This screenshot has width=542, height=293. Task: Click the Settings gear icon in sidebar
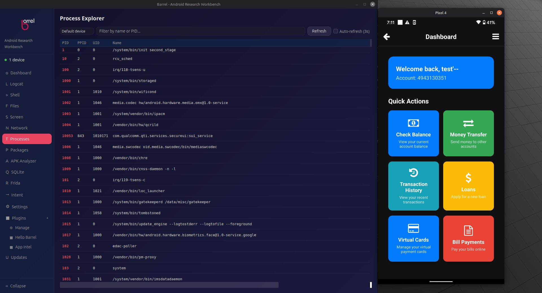pyautogui.click(x=8, y=207)
